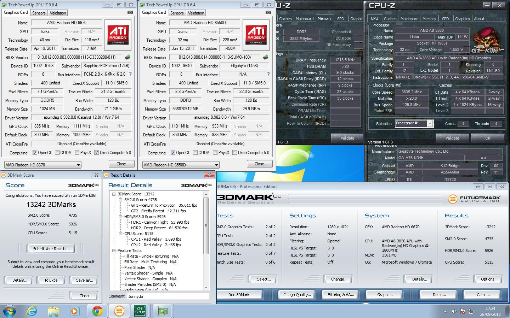The height and width of the screenshot is (318, 510).
Task: Open Caches tab in front CPU-Z window
Action: (x=390, y=19)
